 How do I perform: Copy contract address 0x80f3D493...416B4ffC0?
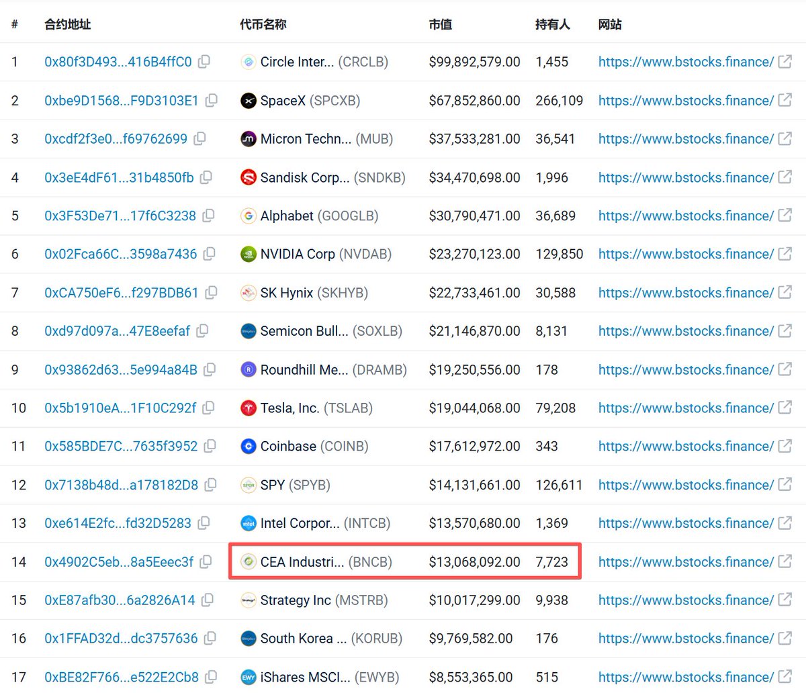coord(204,62)
